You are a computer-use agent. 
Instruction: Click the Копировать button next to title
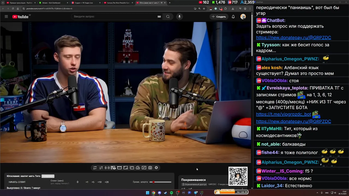[x=48, y=176]
